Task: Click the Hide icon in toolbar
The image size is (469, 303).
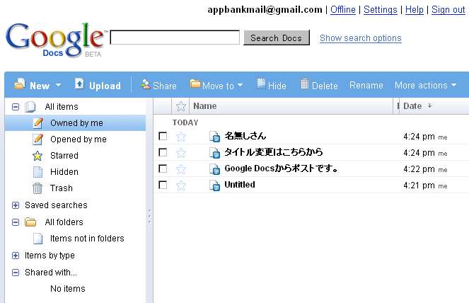Action: [261, 84]
